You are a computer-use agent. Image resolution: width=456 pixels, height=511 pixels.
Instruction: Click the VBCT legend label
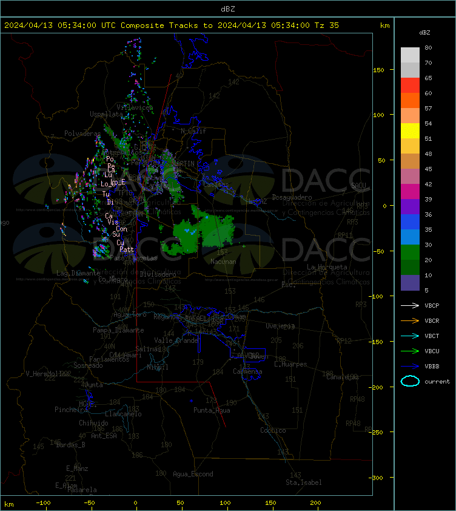(x=432, y=336)
